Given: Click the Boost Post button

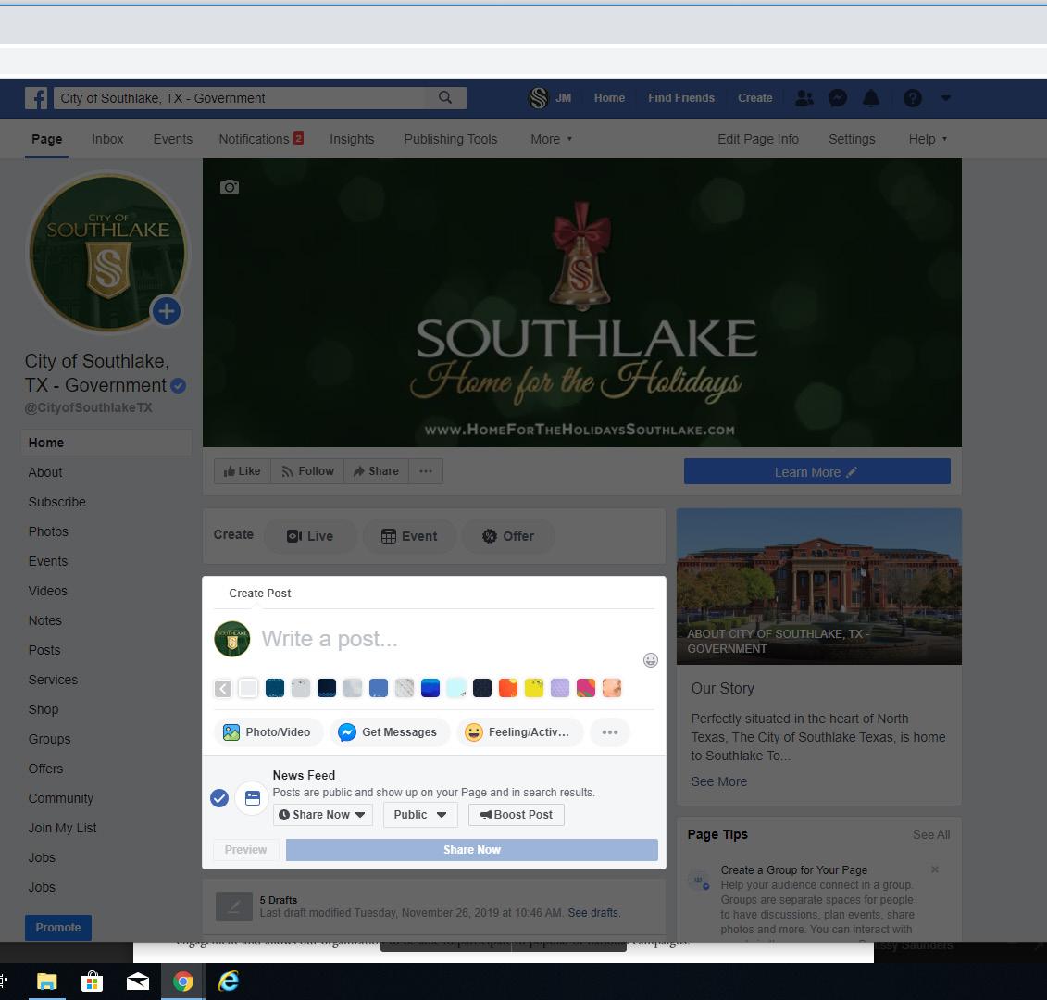Looking at the screenshot, I should click(x=517, y=814).
